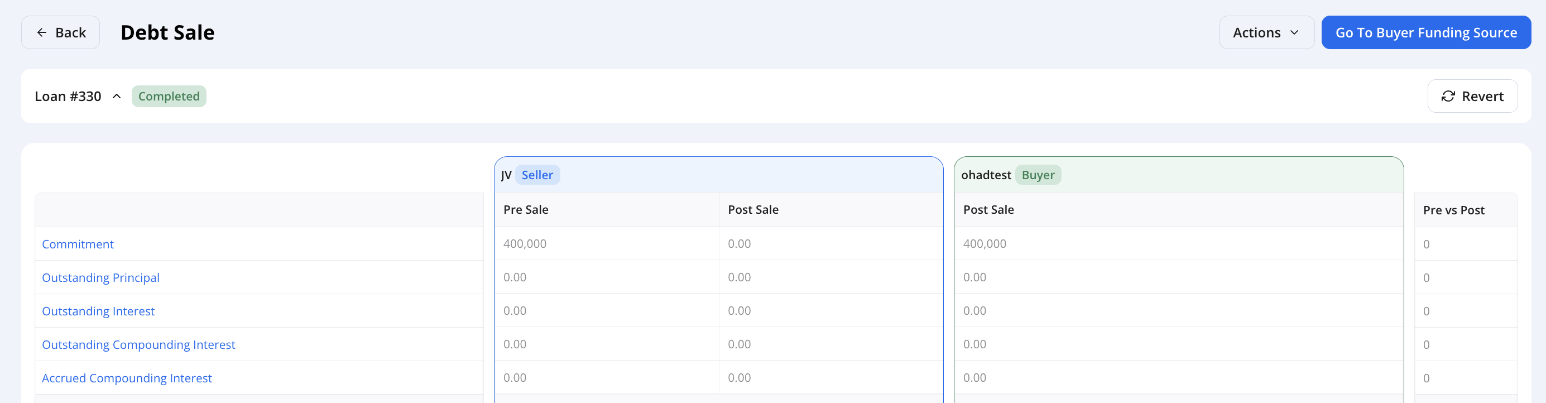The image size is (1546, 403).
Task: Open the Outstanding Interest link
Action: (x=98, y=311)
